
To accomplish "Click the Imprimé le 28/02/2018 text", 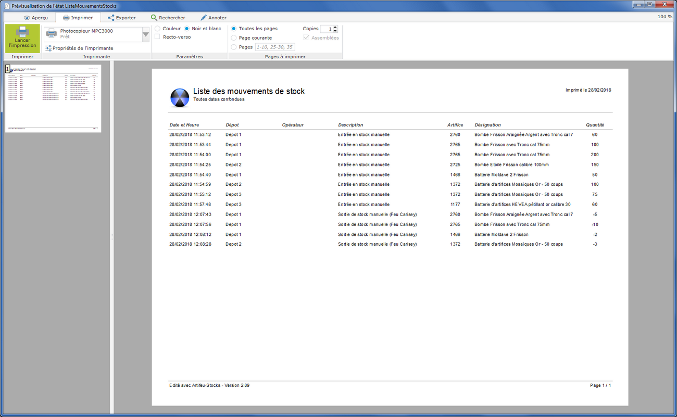I will pos(588,90).
